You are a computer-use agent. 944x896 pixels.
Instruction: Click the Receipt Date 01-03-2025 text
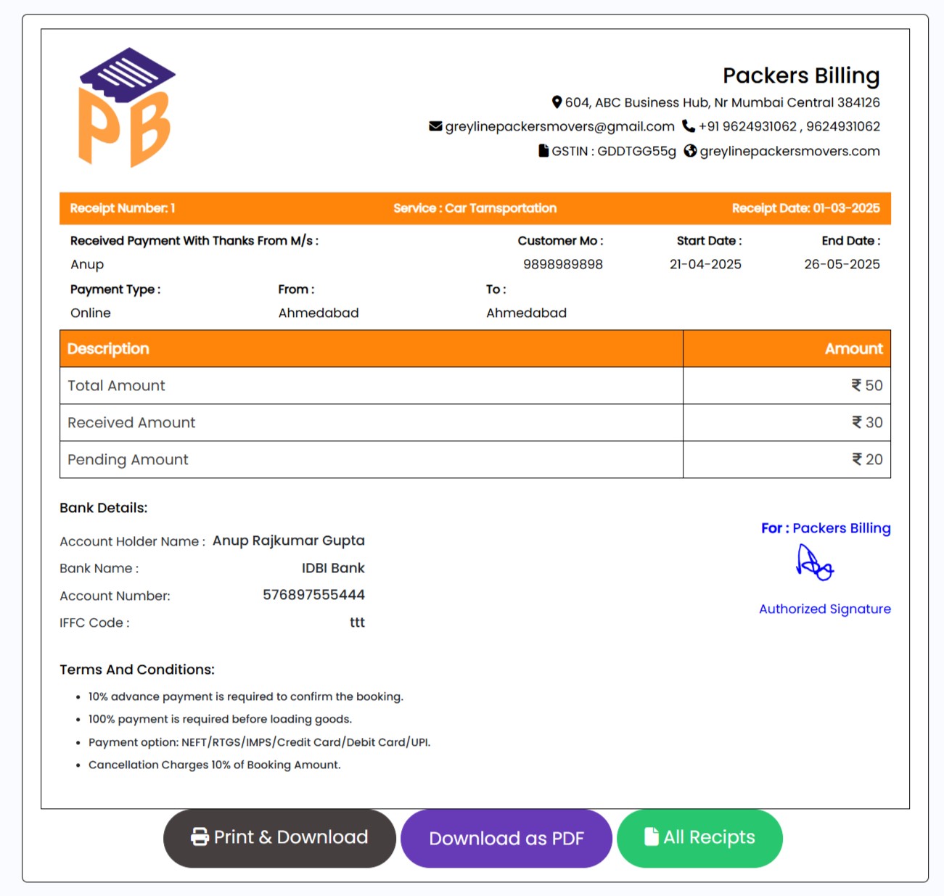pos(805,208)
